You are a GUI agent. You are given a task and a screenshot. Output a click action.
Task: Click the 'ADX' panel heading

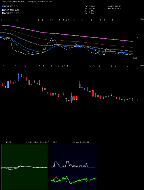coord(55,142)
